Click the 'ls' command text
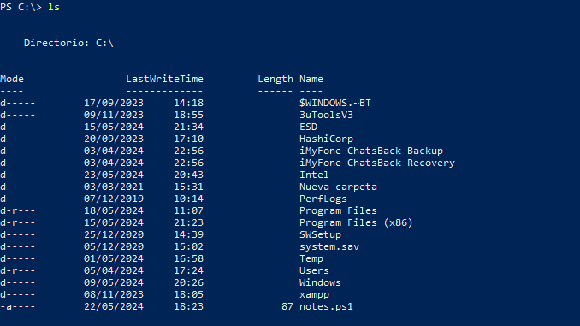 [x=54, y=8]
